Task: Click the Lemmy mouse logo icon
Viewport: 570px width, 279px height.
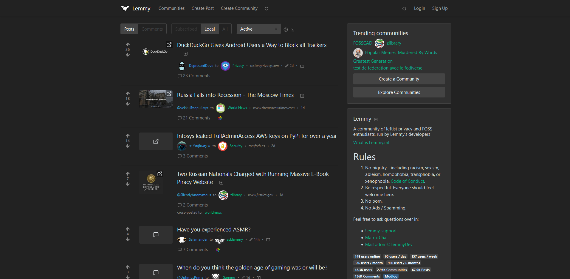Action: point(125,8)
